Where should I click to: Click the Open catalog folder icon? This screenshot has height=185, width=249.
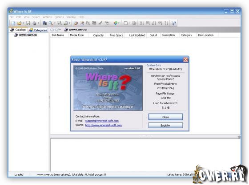tap(19, 23)
